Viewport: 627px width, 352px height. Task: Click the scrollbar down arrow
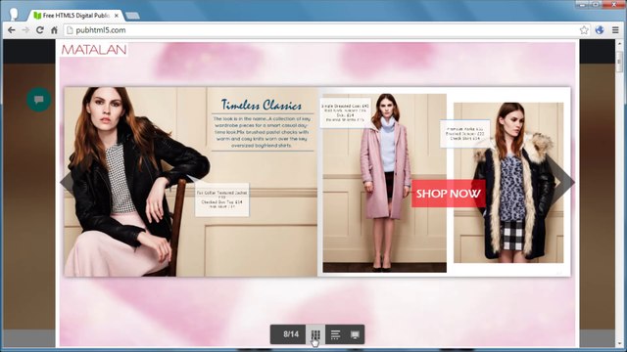(x=619, y=343)
